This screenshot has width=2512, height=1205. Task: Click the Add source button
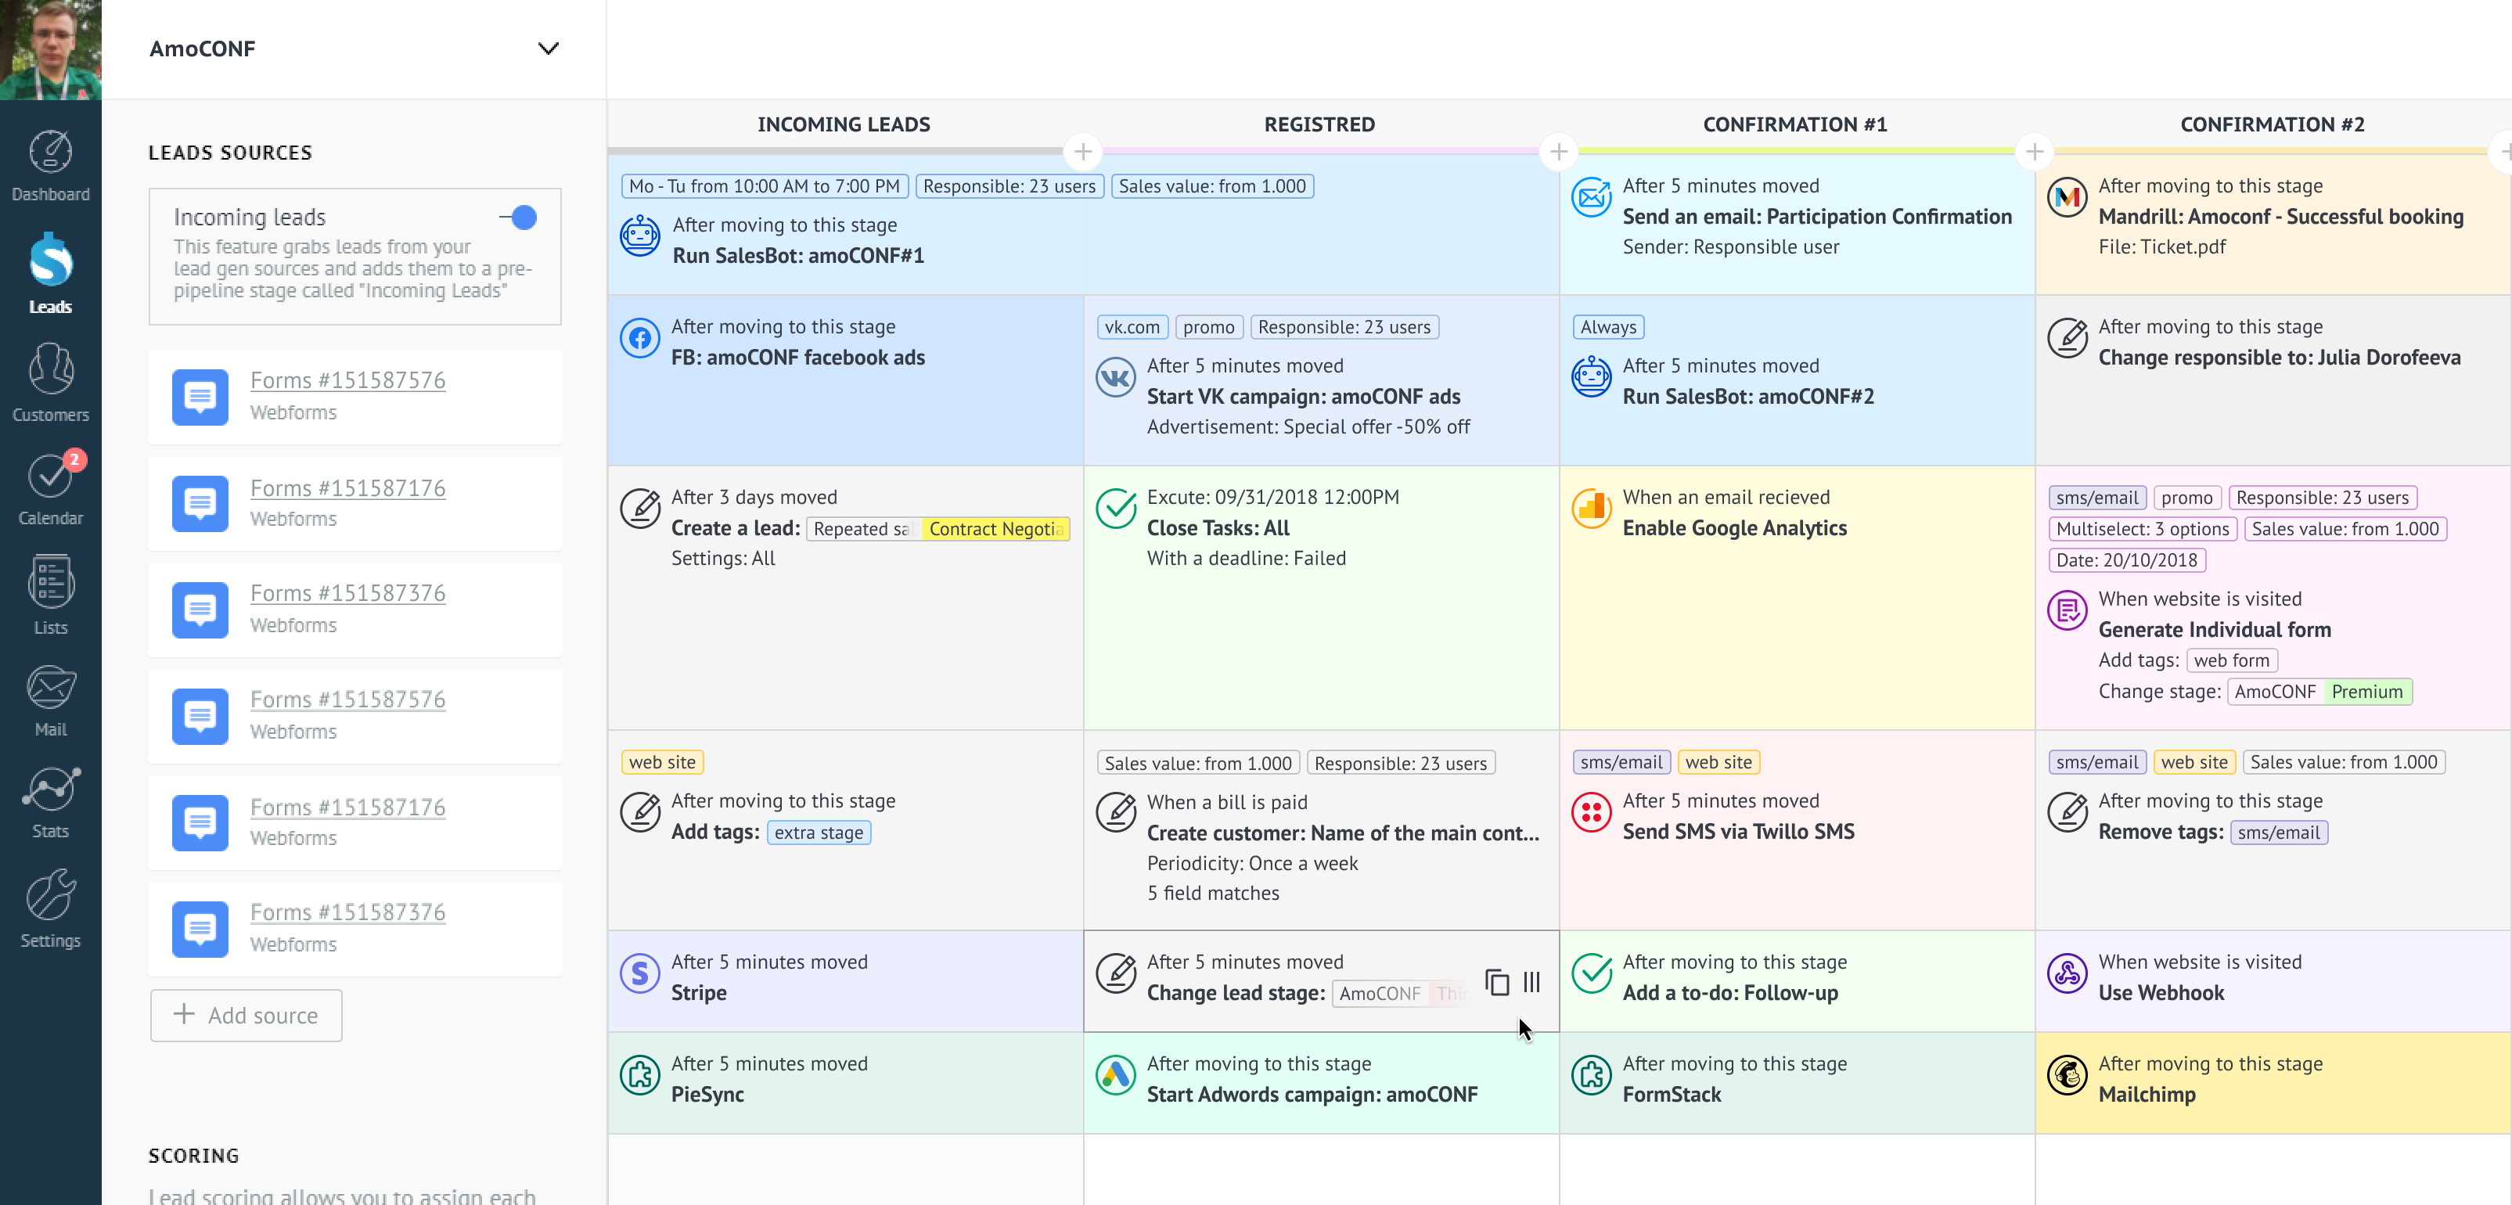click(x=246, y=1015)
